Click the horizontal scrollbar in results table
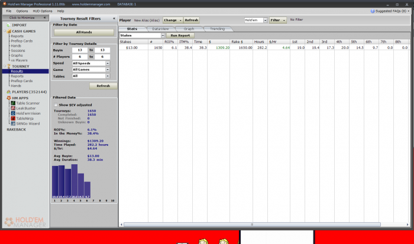 252,225
